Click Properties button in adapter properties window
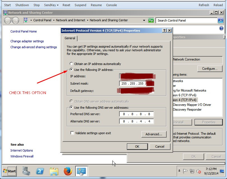 pos(209,122)
